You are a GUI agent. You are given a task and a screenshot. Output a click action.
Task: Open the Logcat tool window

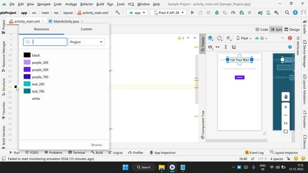click(115, 152)
